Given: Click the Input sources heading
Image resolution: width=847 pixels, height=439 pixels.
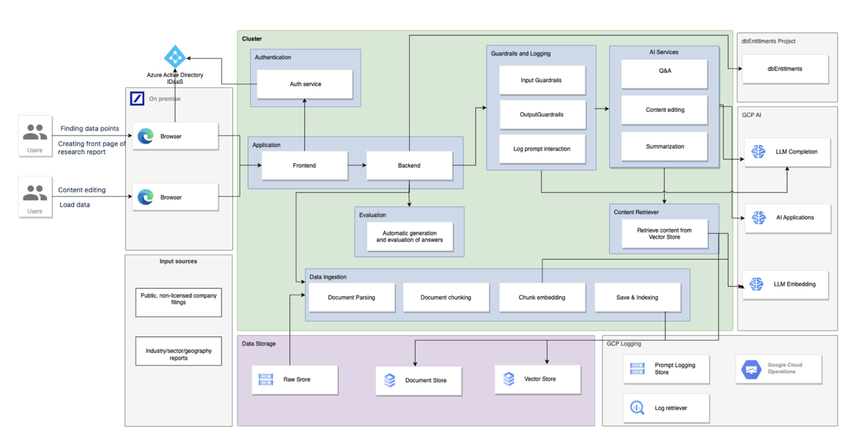Looking at the screenshot, I should pos(178,261).
